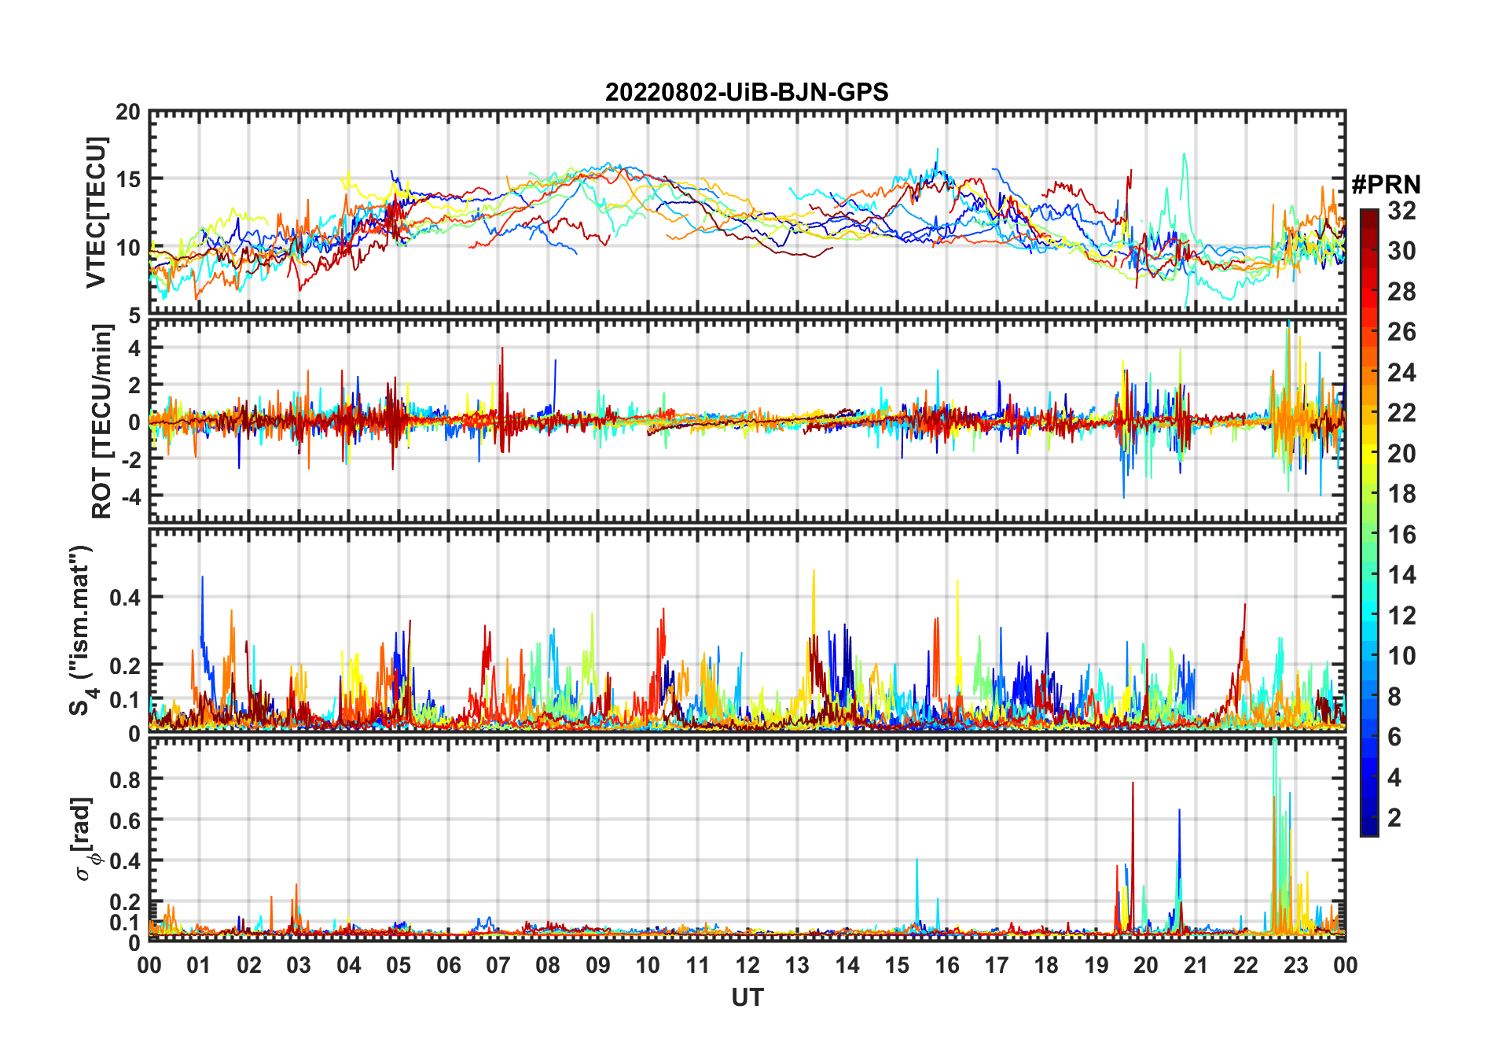This screenshot has width=1495, height=1046.
Task: Click the 0.8 tick on σφ axis
Action: (124, 779)
